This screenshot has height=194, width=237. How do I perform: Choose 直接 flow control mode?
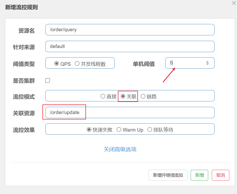click(x=103, y=96)
